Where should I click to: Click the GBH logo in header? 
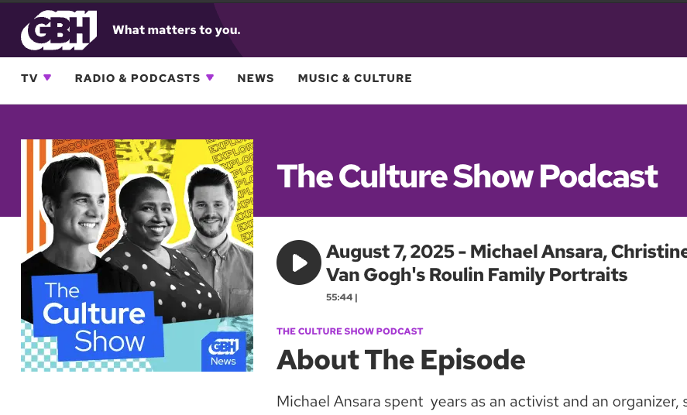click(x=59, y=30)
